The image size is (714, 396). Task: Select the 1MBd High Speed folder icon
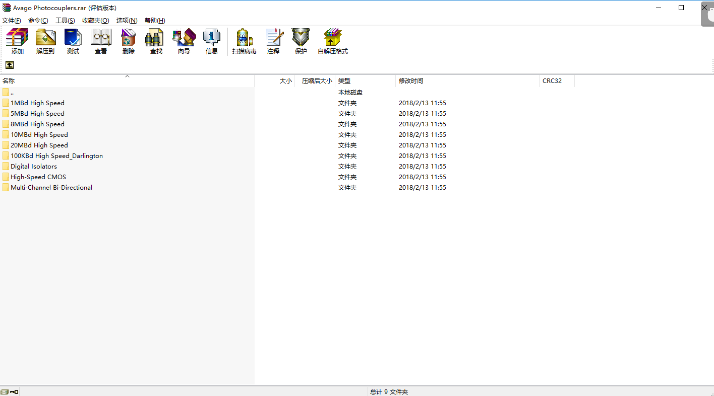tap(6, 103)
